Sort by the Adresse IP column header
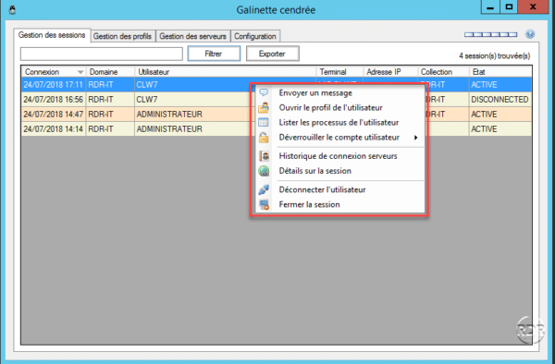555x364 pixels. point(390,72)
